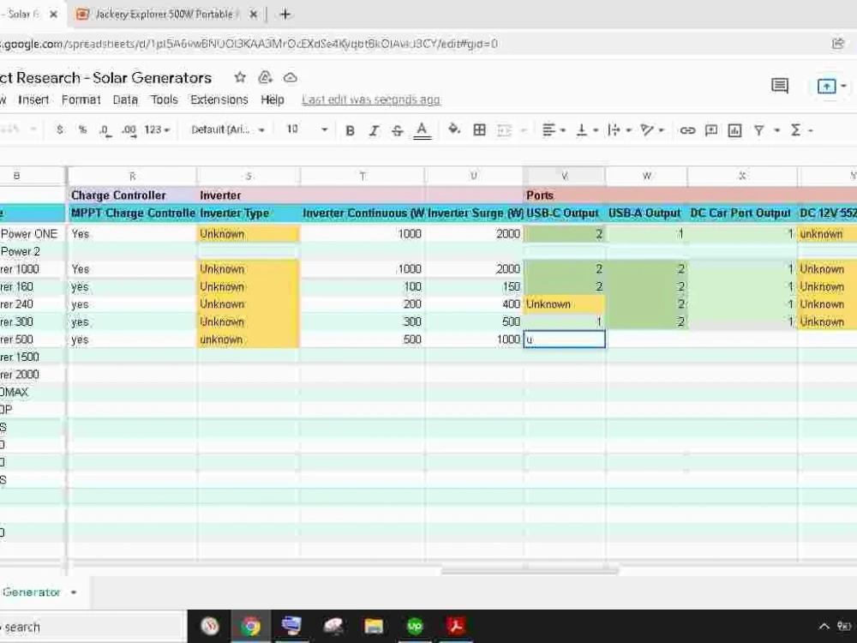Click the MPPT Charge Controller header cell
This screenshot has height=643, width=857.
click(132, 213)
